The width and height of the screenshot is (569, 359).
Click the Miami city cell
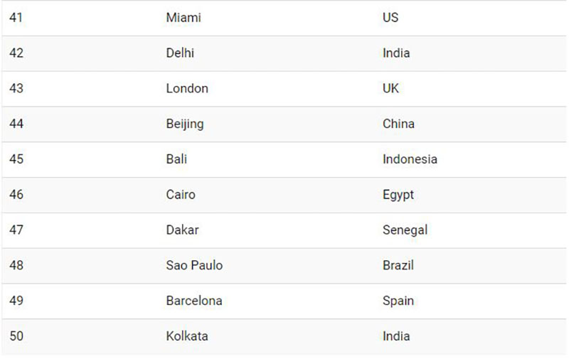pyautogui.click(x=184, y=18)
